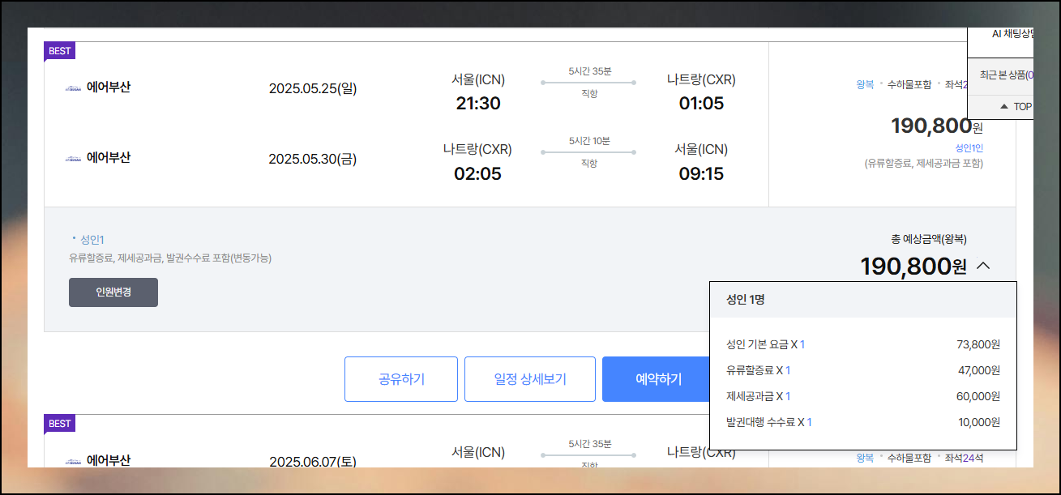The image size is (1061, 495).
Task: Click the 좌석24석 seats label
Action: coord(964,458)
